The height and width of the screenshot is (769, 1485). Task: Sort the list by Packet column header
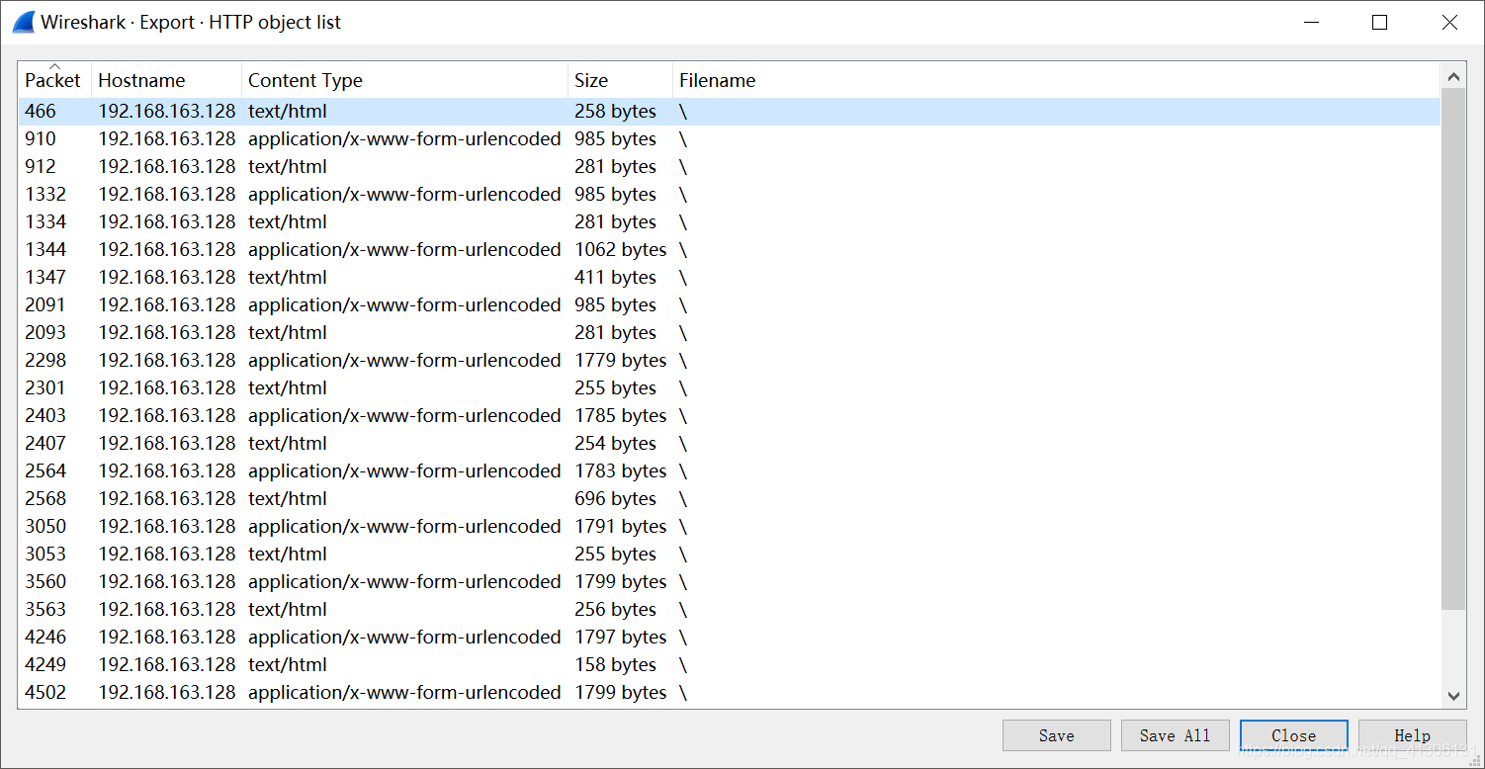pos(55,80)
